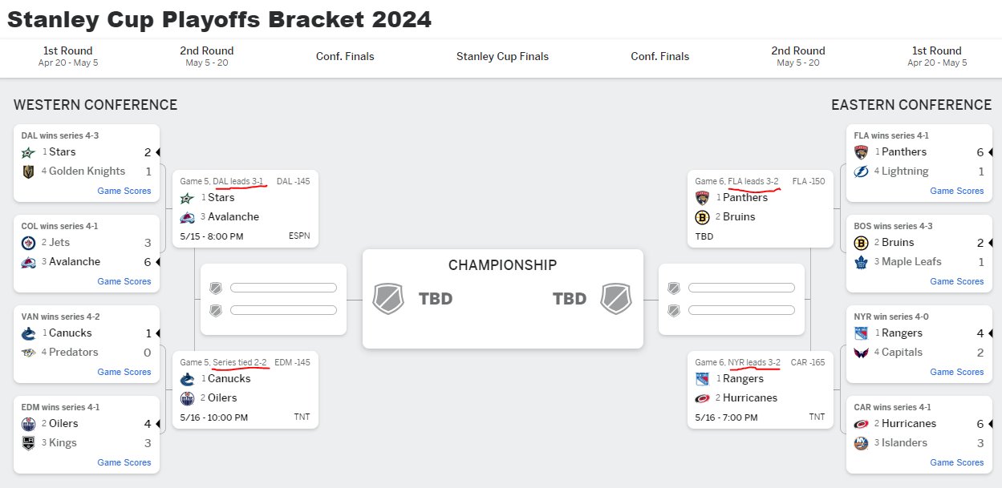Select the Western 2nd Round header
1002x488 pixels.
(207, 56)
